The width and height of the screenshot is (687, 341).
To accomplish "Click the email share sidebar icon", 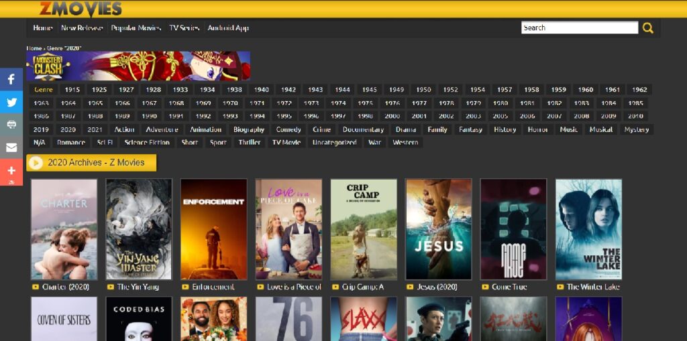I will (x=11, y=147).
